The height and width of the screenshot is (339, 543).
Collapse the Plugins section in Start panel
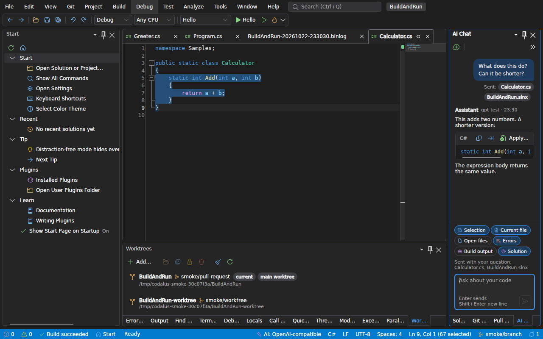(x=12, y=170)
